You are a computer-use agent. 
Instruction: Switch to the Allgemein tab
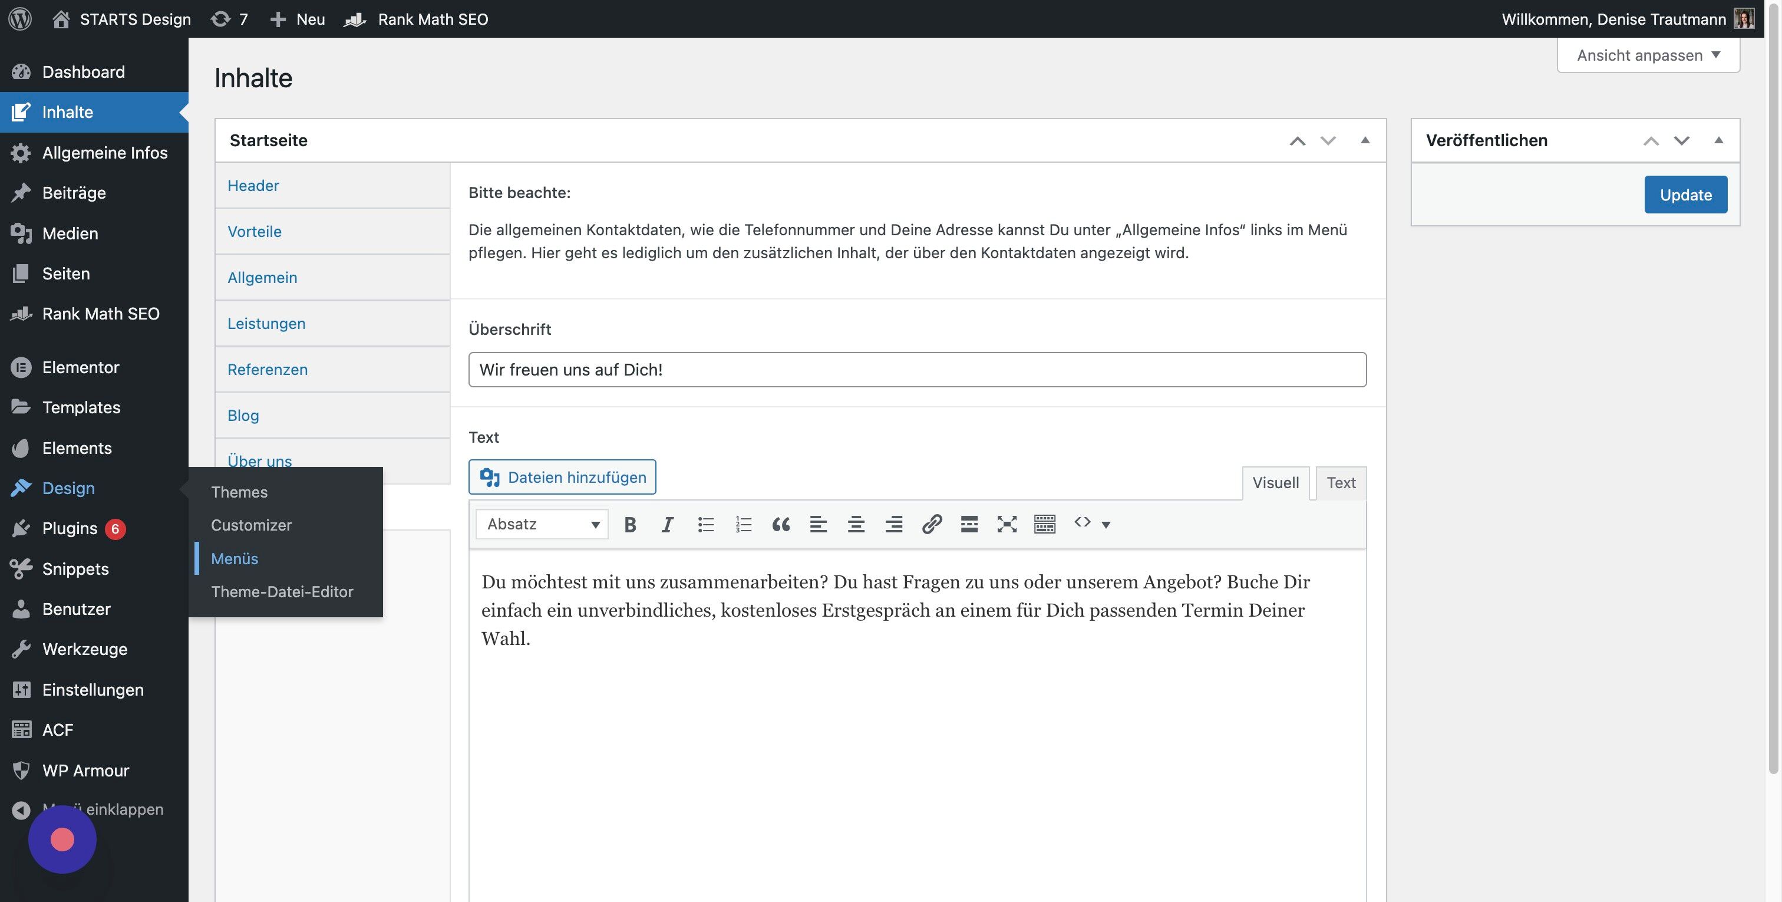332,278
